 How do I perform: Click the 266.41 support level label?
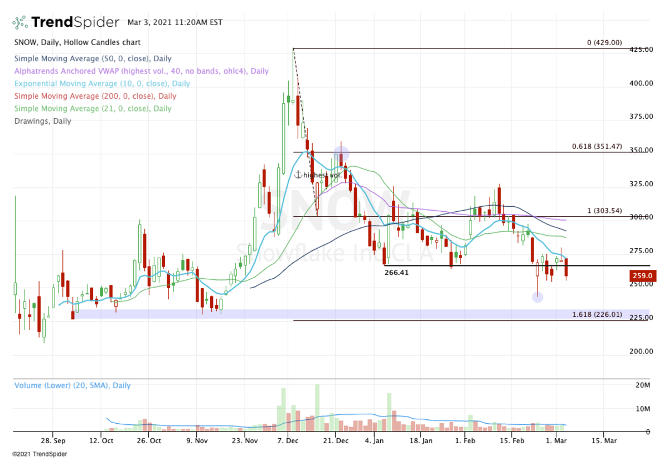click(396, 273)
